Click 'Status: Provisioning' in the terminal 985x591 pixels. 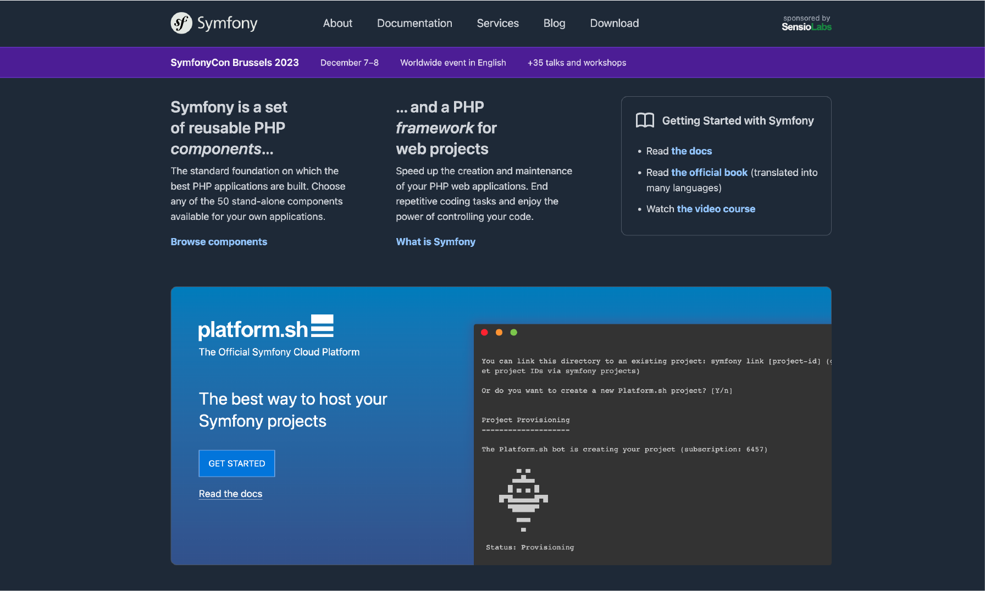point(530,547)
